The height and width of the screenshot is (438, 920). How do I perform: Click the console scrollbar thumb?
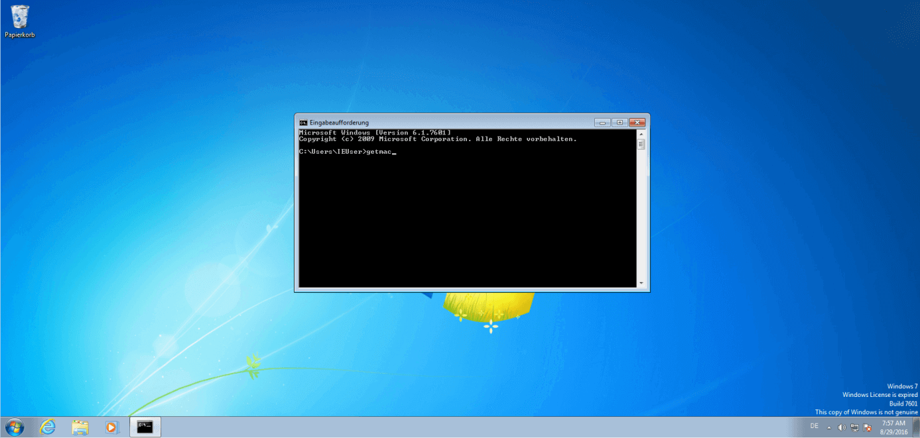(x=641, y=144)
